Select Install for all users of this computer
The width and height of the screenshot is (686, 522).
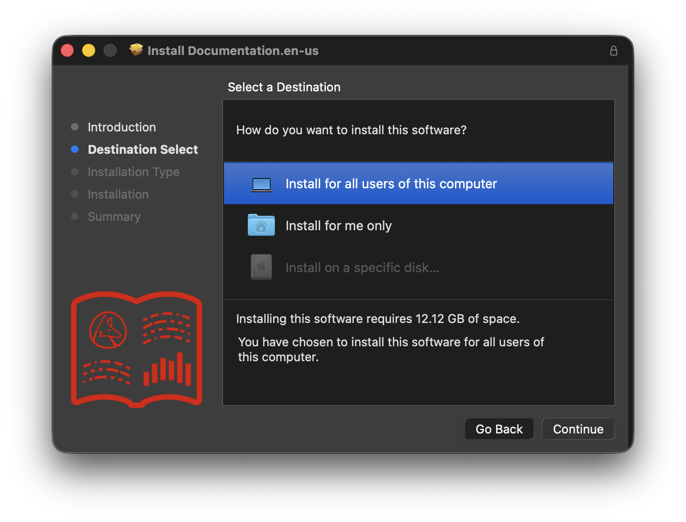click(391, 184)
